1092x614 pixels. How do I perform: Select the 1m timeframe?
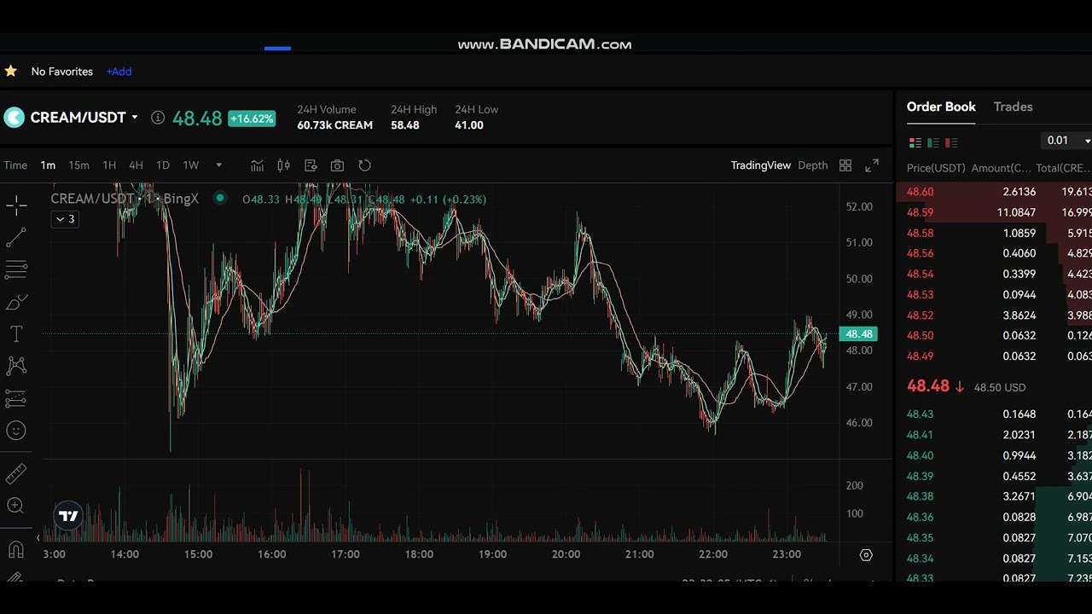(48, 165)
